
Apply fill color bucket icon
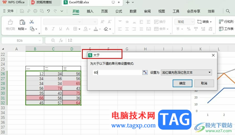pyautogui.click(x=86, y=29)
